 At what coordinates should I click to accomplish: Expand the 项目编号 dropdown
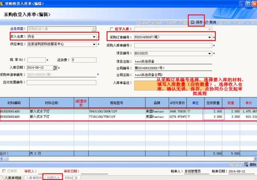[210, 54]
